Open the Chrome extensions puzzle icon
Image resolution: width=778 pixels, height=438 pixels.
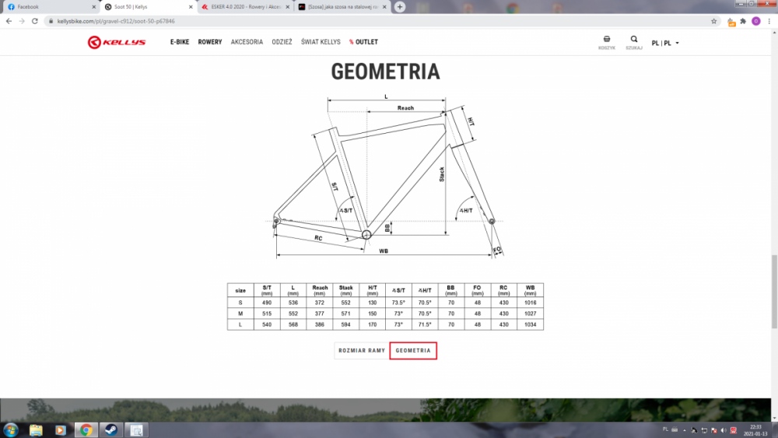743,21
